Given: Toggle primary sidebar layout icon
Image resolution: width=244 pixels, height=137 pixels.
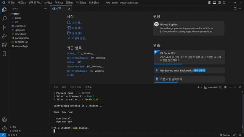Looking at the screenshot, I should 210,3.
